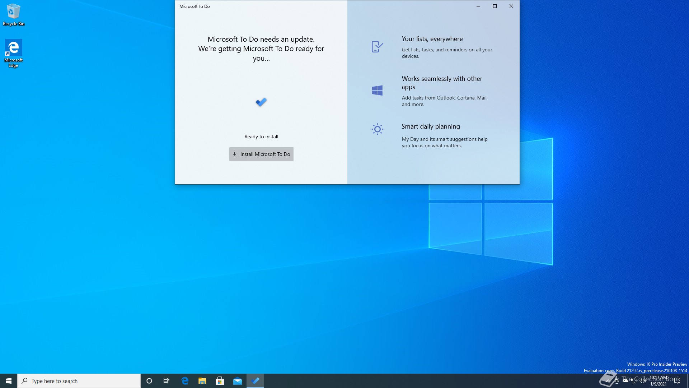Click 'Add tasks from Outlook, Cortana, Mail' description
The width and height of the screenshot is (689, 388).
point(445,101)
